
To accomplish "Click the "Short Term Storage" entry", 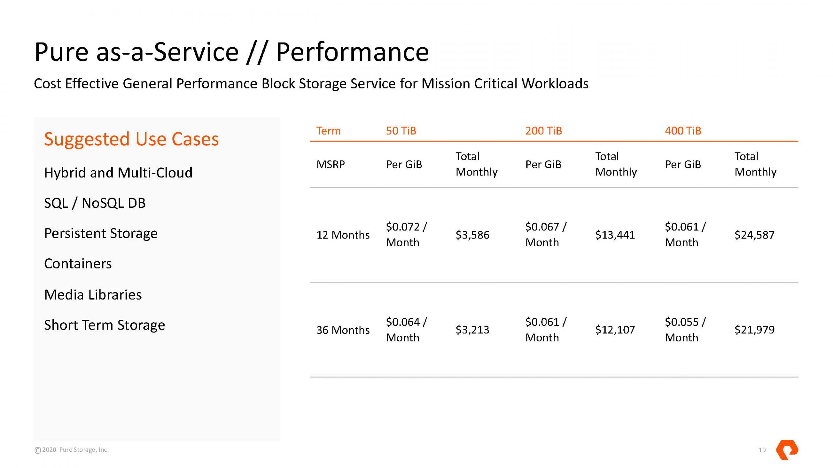I will click(104, 325).
